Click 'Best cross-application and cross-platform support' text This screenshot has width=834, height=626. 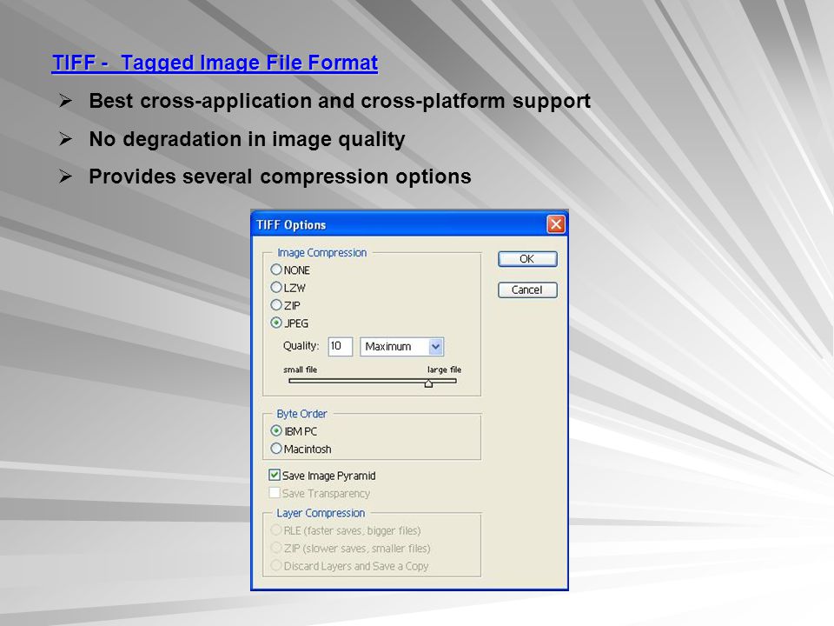coord(340,101)
